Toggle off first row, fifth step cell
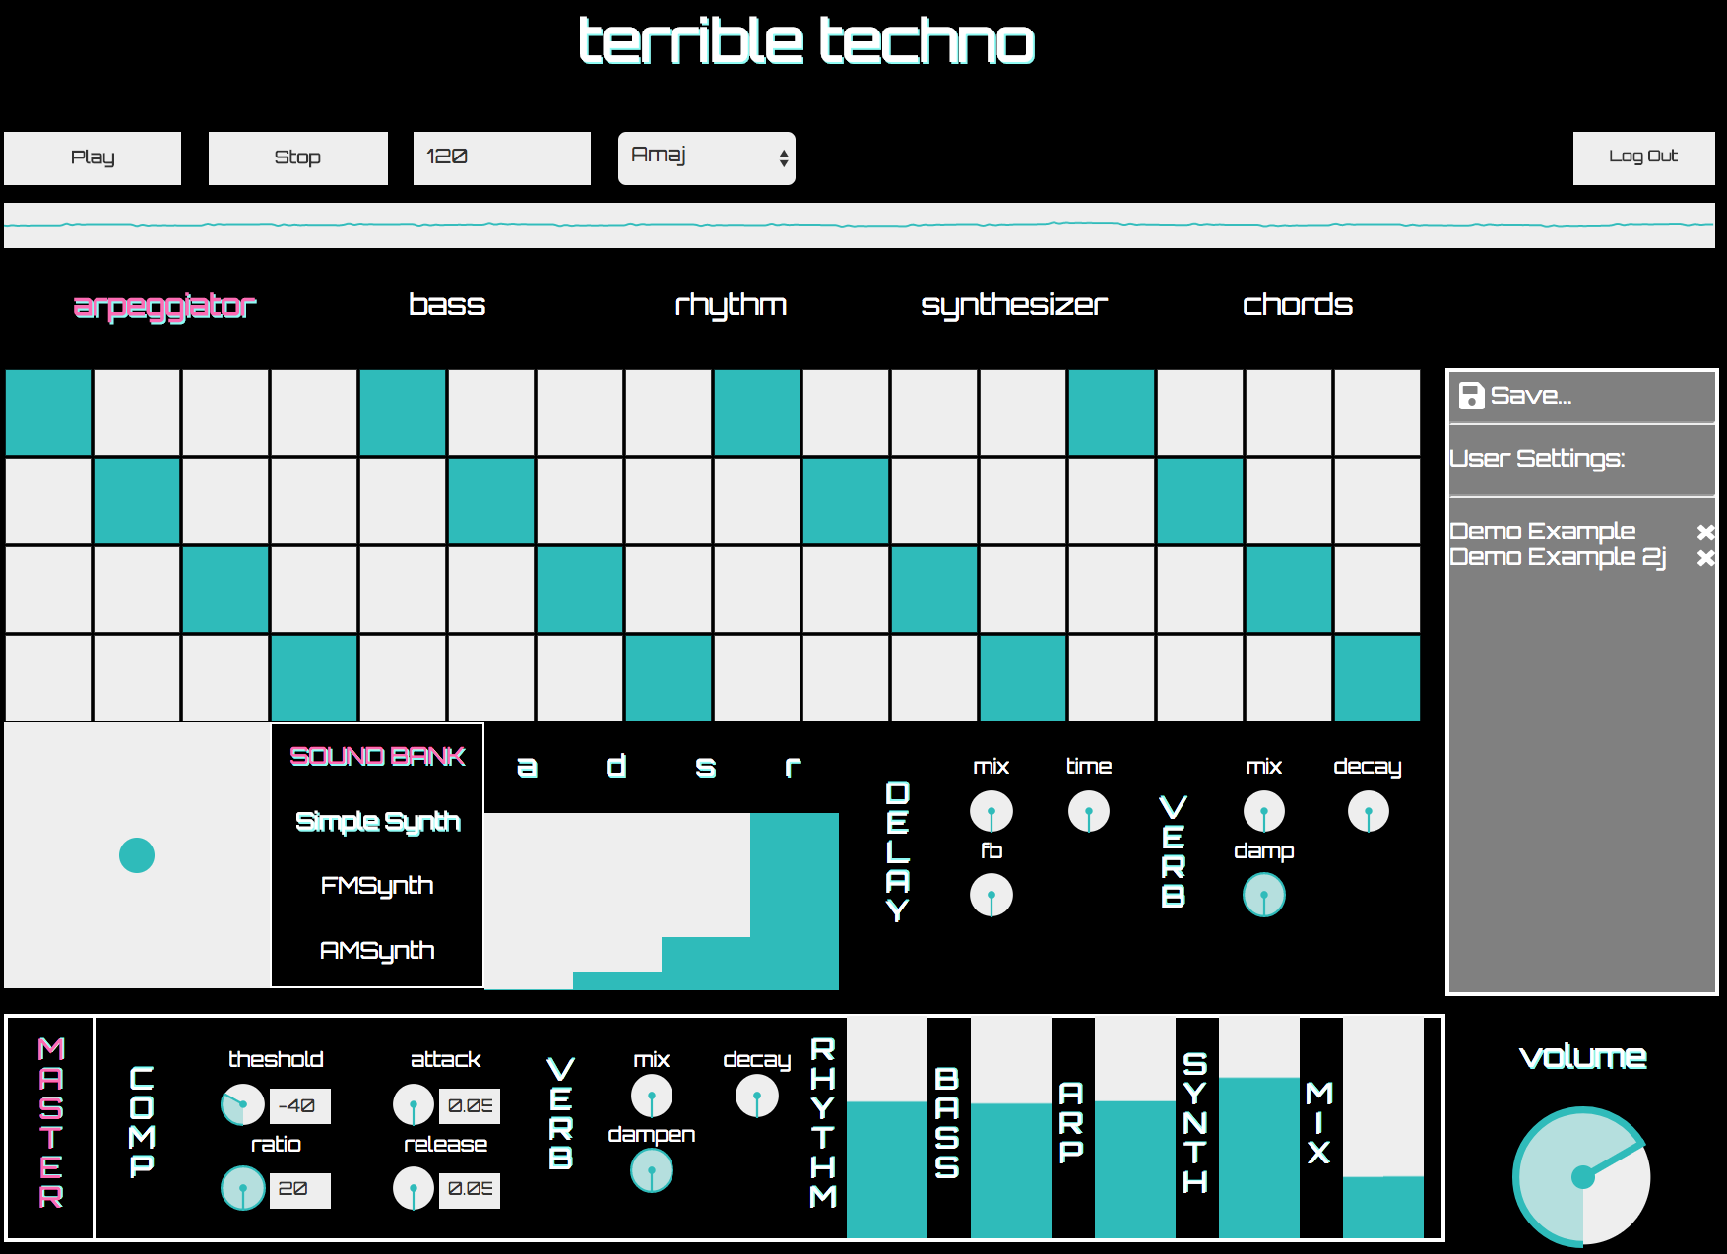The image size is (1727, 1254). 403,412
